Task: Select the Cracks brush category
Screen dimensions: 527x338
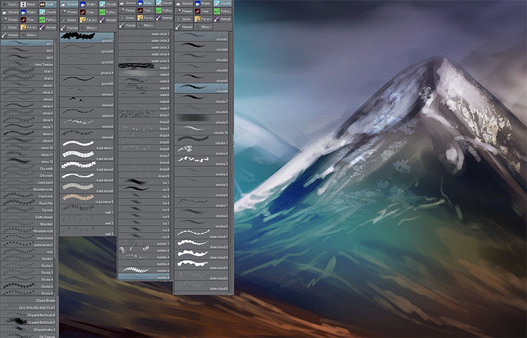Action: 9,4
